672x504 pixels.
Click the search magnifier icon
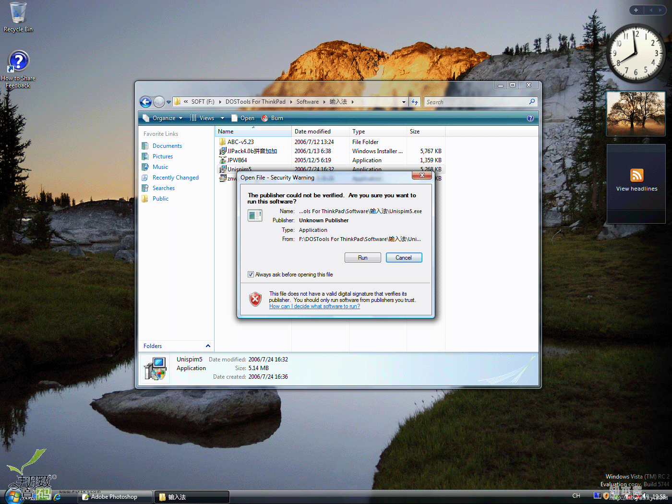coord(532,102)
